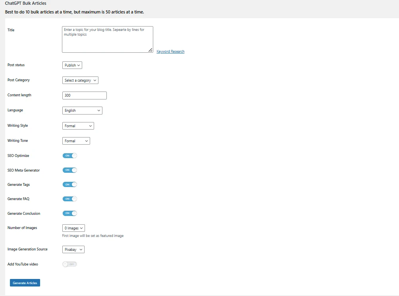Click the Content length field showing 300
The width and height of the screenshot is (399, 296).
click(x=85, y=95)
